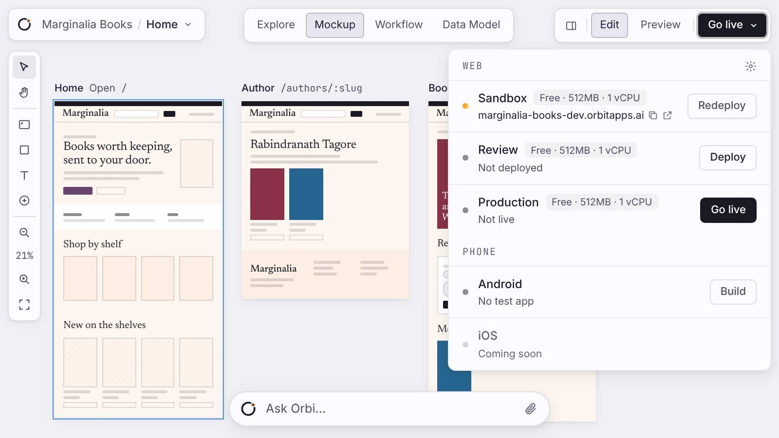Click Go live for Production
779x438 pixels.
pyautogui.click(x=728, y=210)
